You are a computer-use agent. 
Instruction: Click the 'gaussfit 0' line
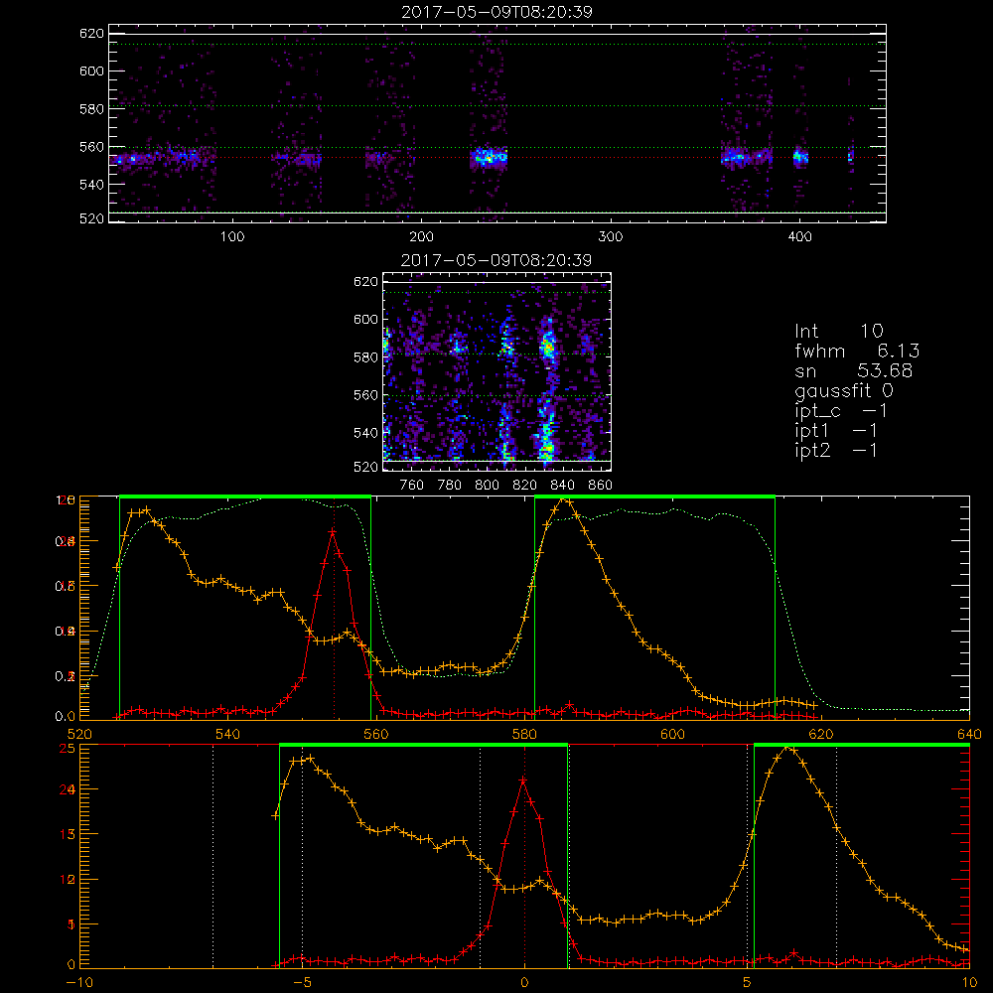(843, 390)
